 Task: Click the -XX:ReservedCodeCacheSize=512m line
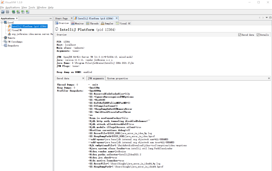[x=109, y=94]
